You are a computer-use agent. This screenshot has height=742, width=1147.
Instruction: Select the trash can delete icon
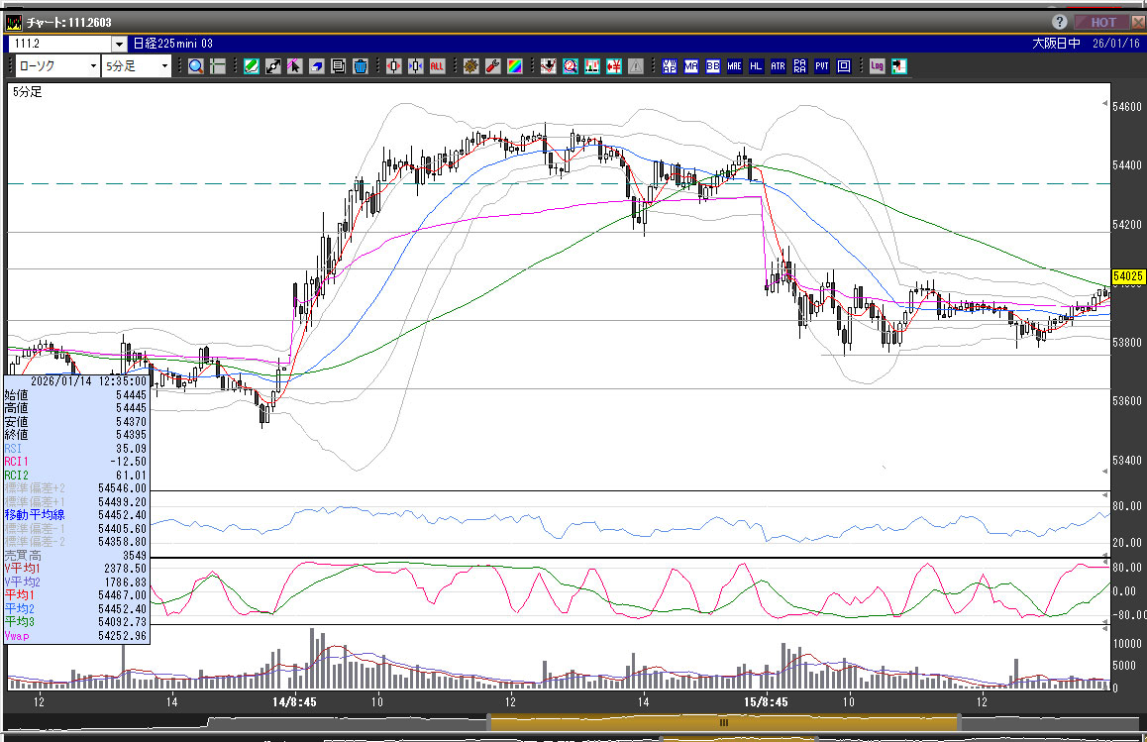coord(361,66)
